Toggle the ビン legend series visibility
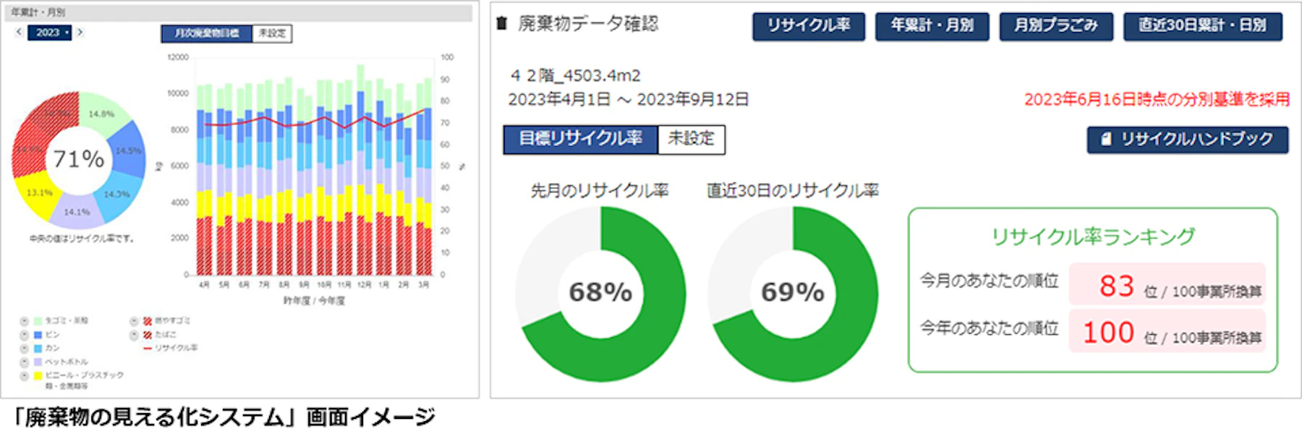1302x437 pixels. pyautogui.click(x=24, y=335)
